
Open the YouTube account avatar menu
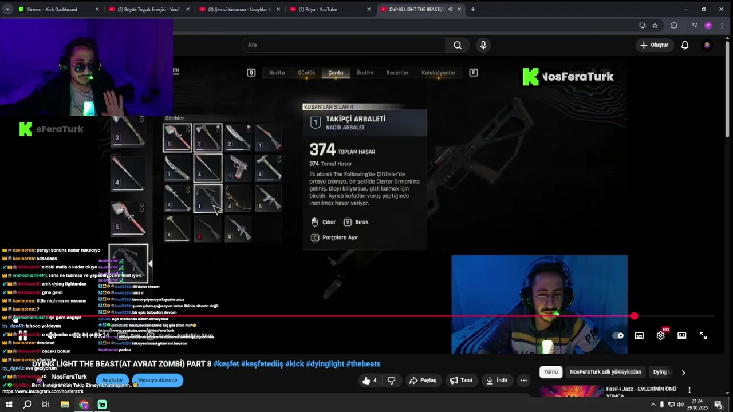tap(707, 45)
